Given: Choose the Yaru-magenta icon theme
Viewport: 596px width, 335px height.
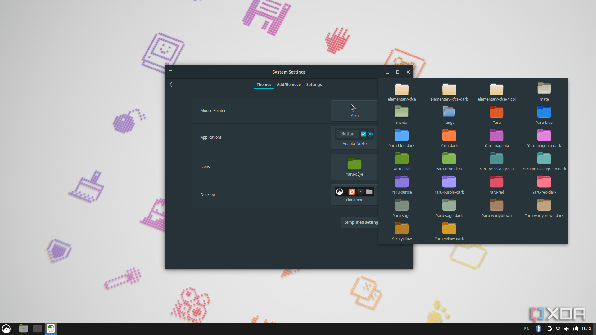Looking at the screenshot, I should (x=497, y=139).
